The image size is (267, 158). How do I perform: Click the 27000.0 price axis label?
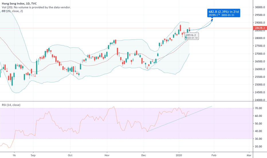point(260,54)
